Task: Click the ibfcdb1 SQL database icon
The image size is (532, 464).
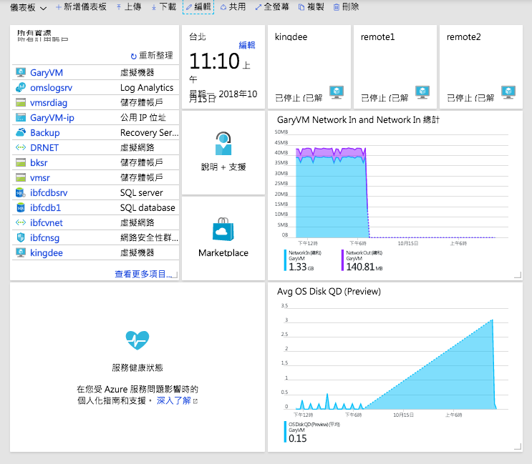Action: point(21,207)
